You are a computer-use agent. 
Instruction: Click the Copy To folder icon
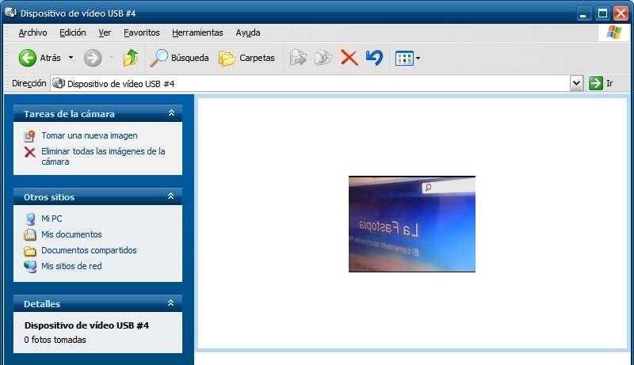(x=323, y=58)
